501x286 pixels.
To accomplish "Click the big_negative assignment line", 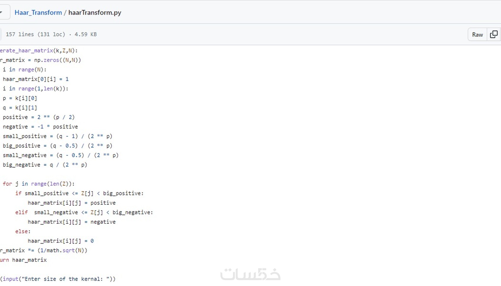I will click(45, 165).
